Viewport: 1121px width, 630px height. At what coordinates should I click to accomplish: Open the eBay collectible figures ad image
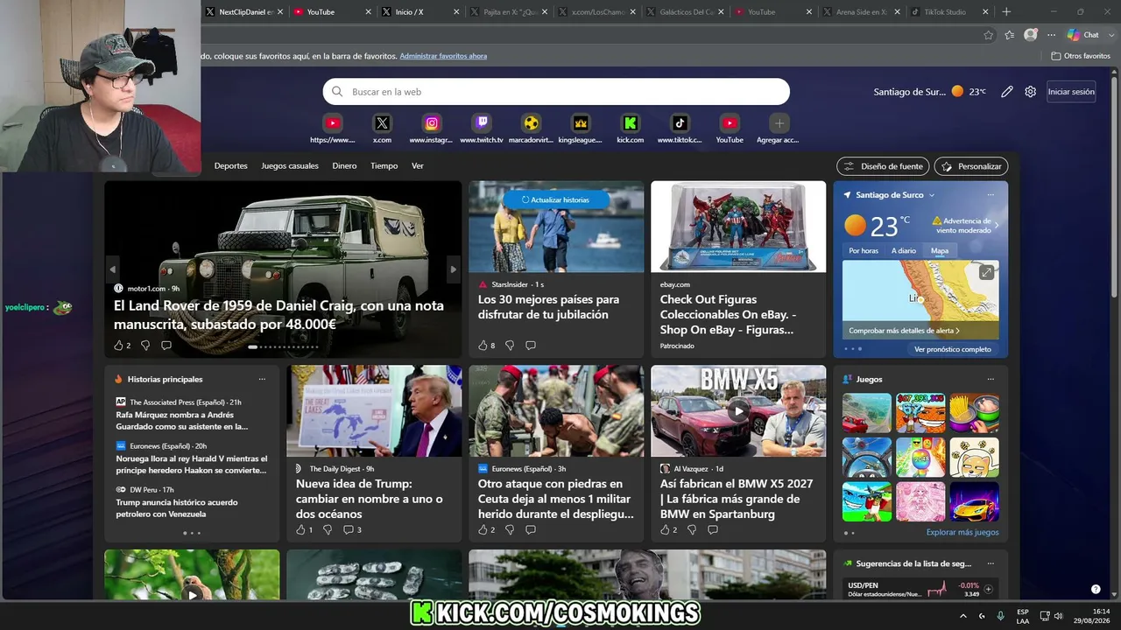point(738,227)
